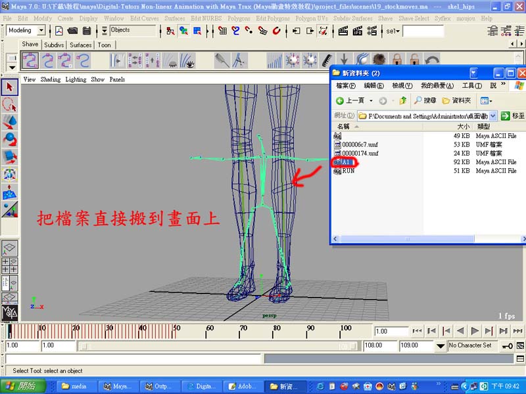Click the hair head shelf icon
Image resolution: width=526 pixels, height=394 pixels.
click(379, 60)
